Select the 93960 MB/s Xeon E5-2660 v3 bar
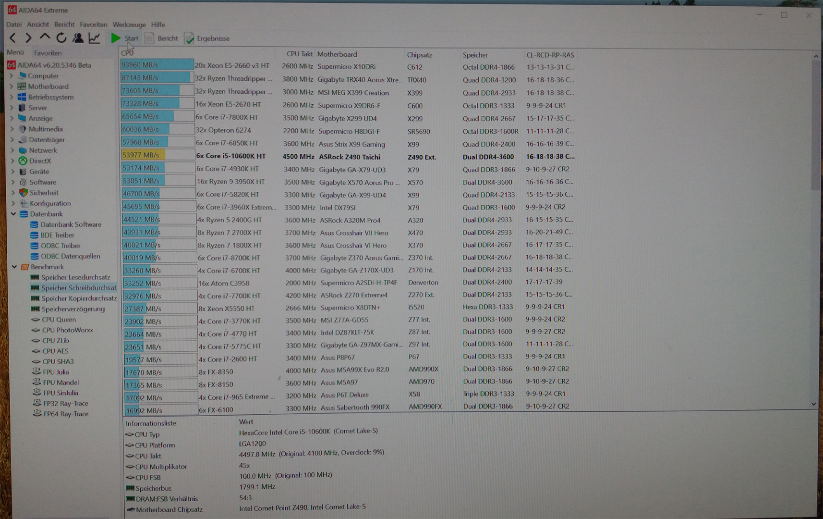 tap(157, 64)
